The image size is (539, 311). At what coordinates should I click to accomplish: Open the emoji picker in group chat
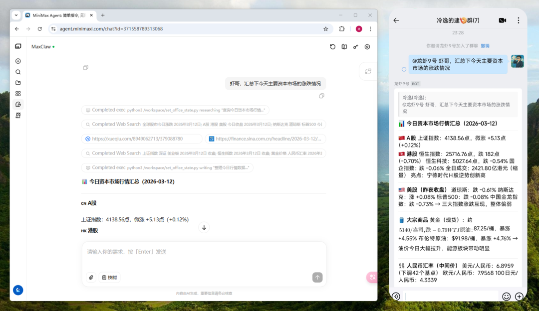coord(506,296)
